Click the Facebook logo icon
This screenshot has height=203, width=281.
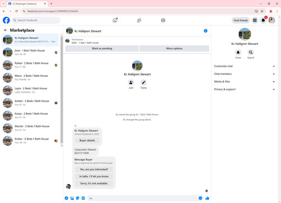click(6, 20)
